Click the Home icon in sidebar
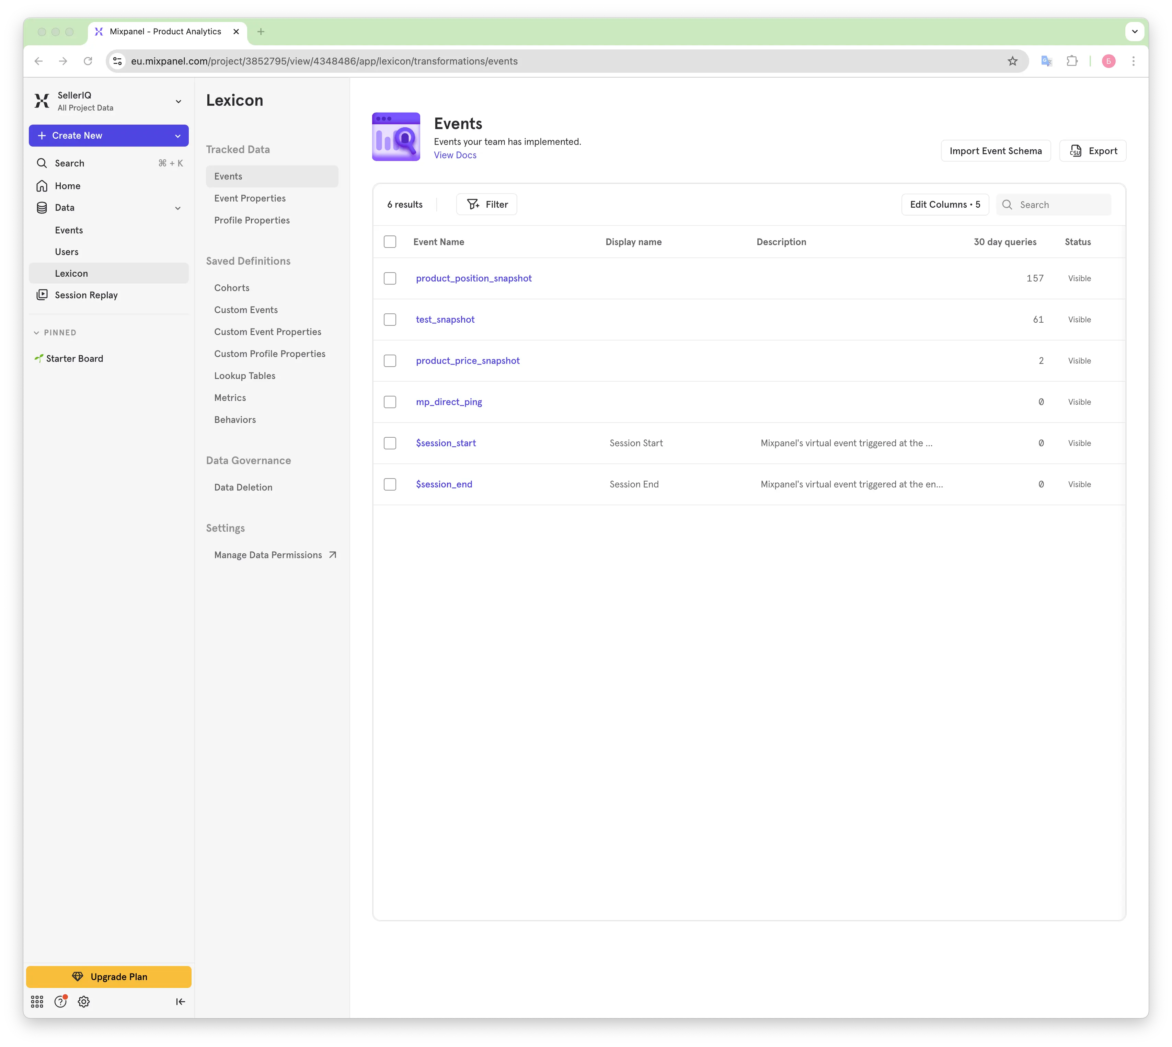This screenshot has width=1172, height=1047. 42,186
